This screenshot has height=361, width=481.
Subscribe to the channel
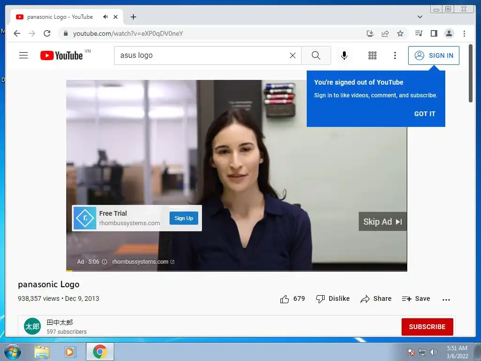(x=427, y=327)
